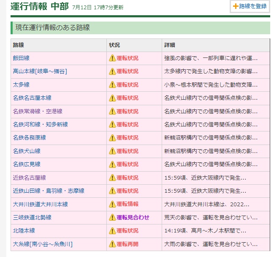Click 運転状況 status for 名鉄犬山線
The height and width of the screenshot is (257, 274).
tap(128, 151)
